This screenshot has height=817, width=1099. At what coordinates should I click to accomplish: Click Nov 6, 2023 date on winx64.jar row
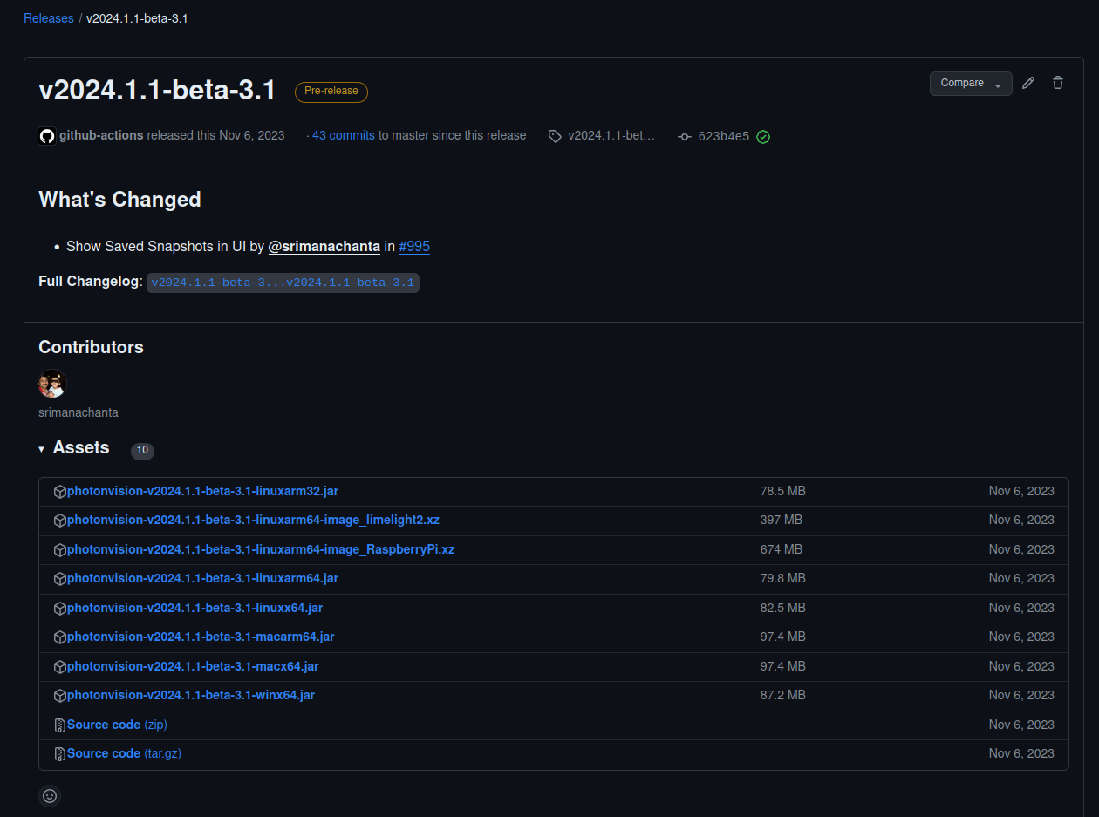1021,695
